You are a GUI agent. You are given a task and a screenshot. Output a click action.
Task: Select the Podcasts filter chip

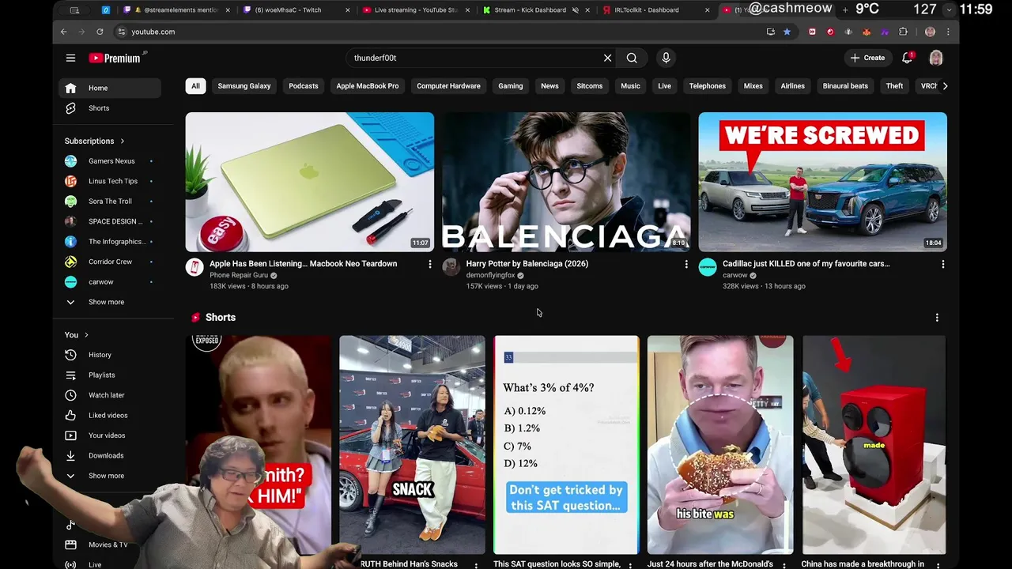tap(304, 86)
